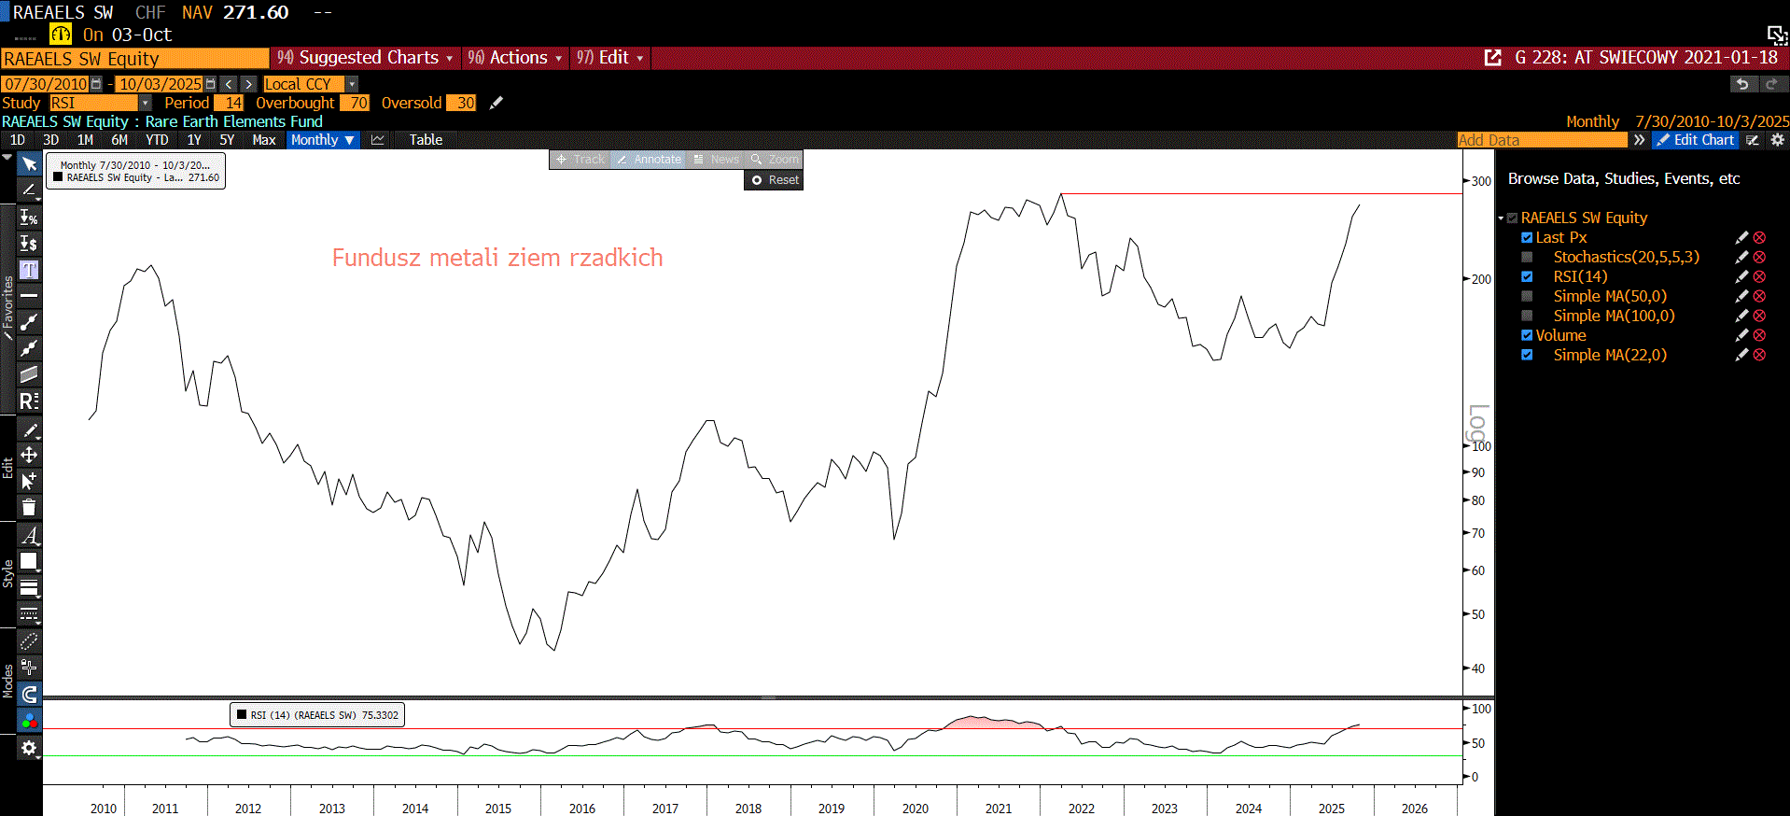Open chart settings gear beside Edit Chart
This screenshot has width=1790, height=816.
click(1777, 140)
